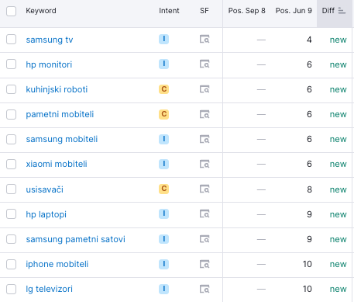
Task: Sort by Keyword column header
Action: coord(41,11)
